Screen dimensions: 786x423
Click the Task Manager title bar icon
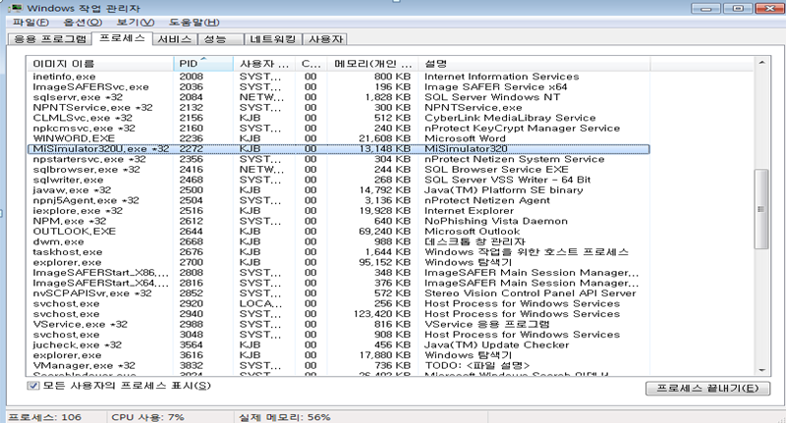tap(11, 7)
